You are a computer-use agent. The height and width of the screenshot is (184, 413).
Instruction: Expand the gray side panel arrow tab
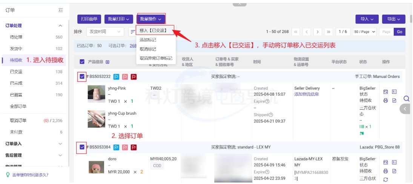click(x=405, y=109)
